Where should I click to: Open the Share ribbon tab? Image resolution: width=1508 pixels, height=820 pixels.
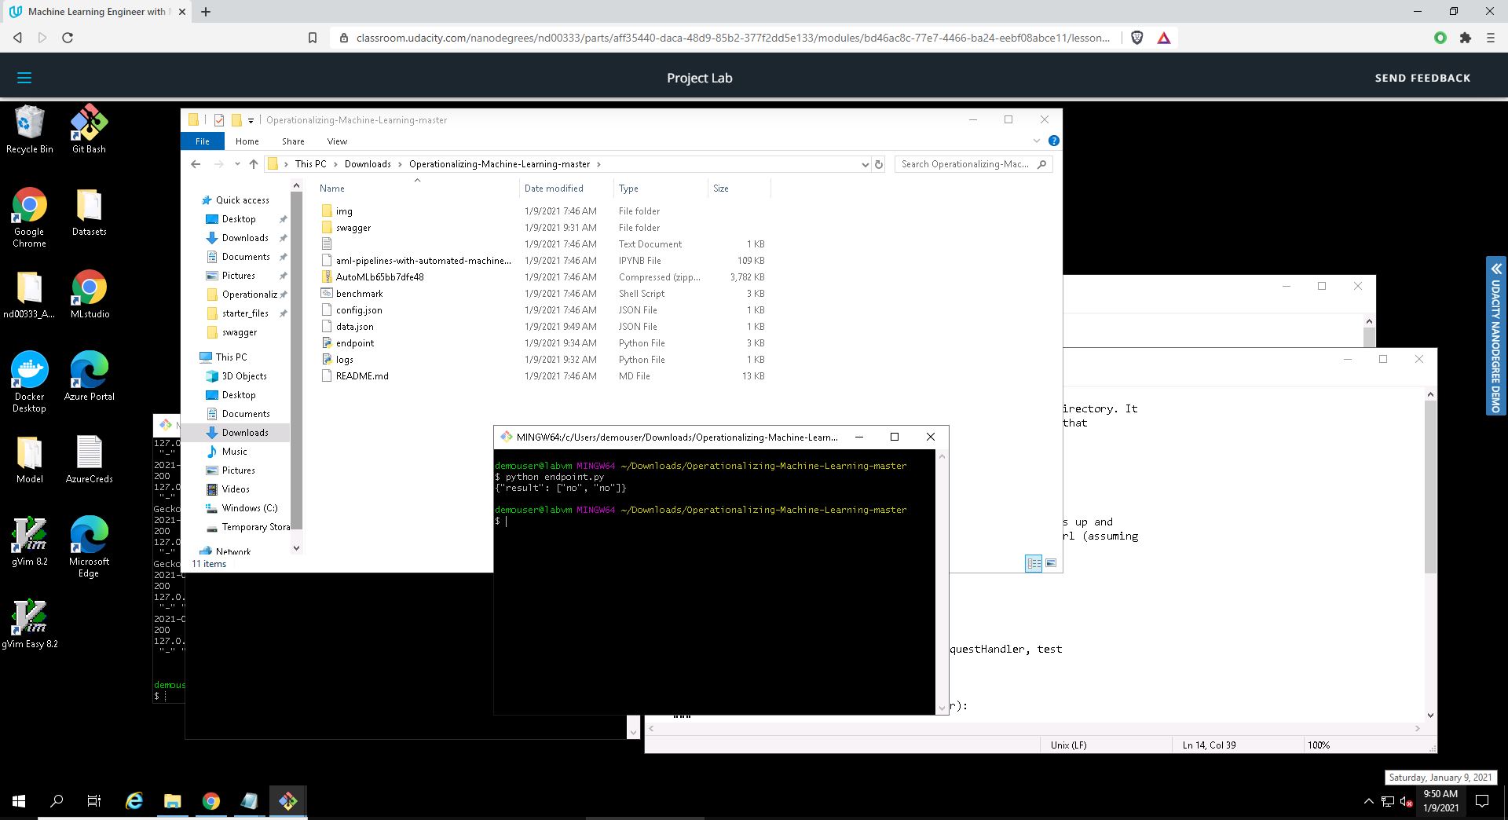pyautogui.click(x=293, y=141)
